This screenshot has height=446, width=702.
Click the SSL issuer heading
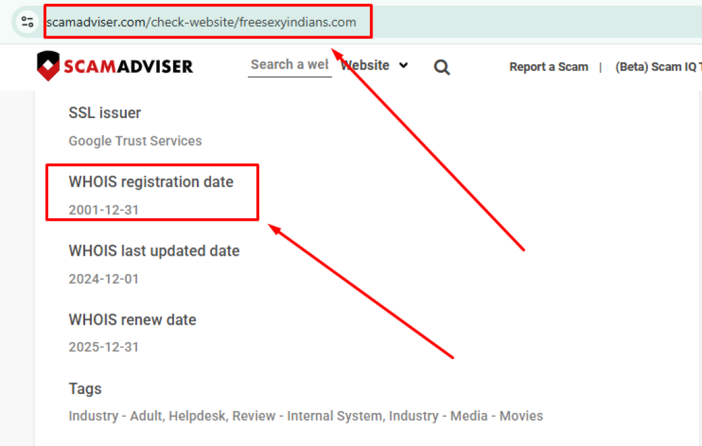click(105, 113)
